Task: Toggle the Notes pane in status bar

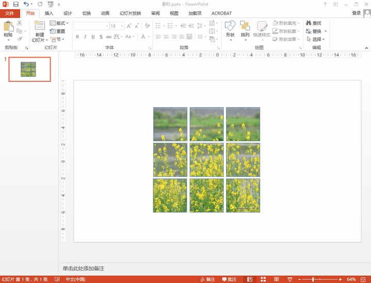Action: tap(208, 279)
